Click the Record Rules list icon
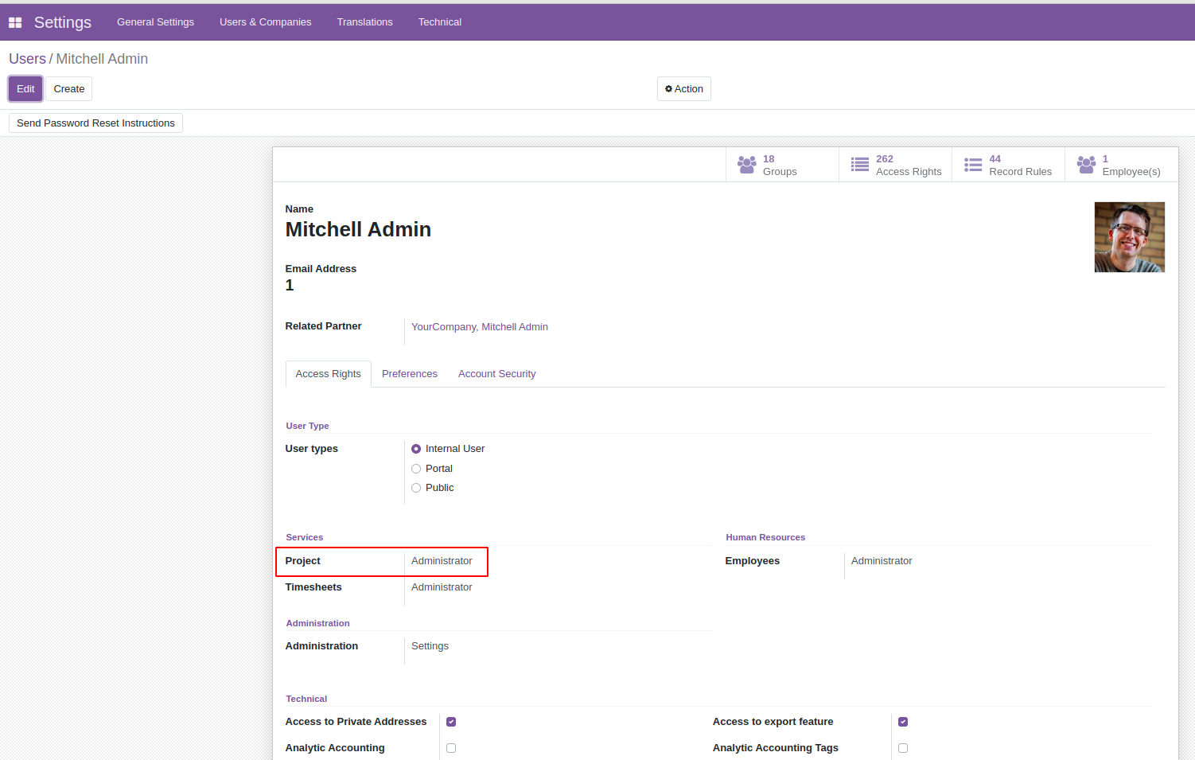This screenshot has height=760, width=1195. click(x=973, y=165)
